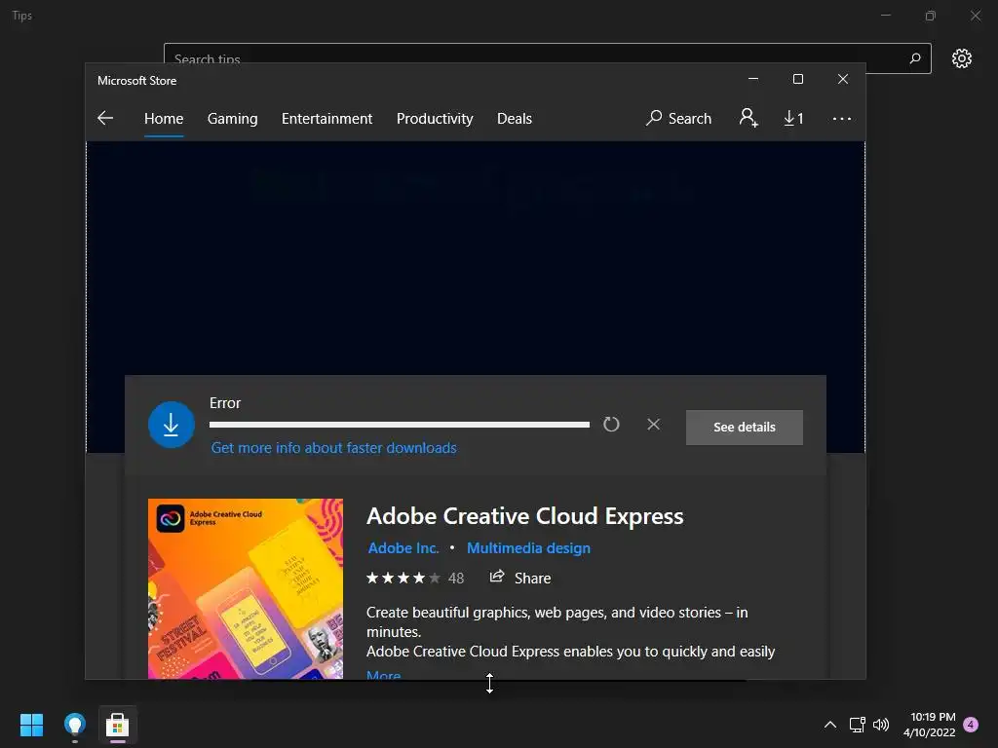998x748 pixels.
Task: Click the Error status text
Action: pos(225,402)
